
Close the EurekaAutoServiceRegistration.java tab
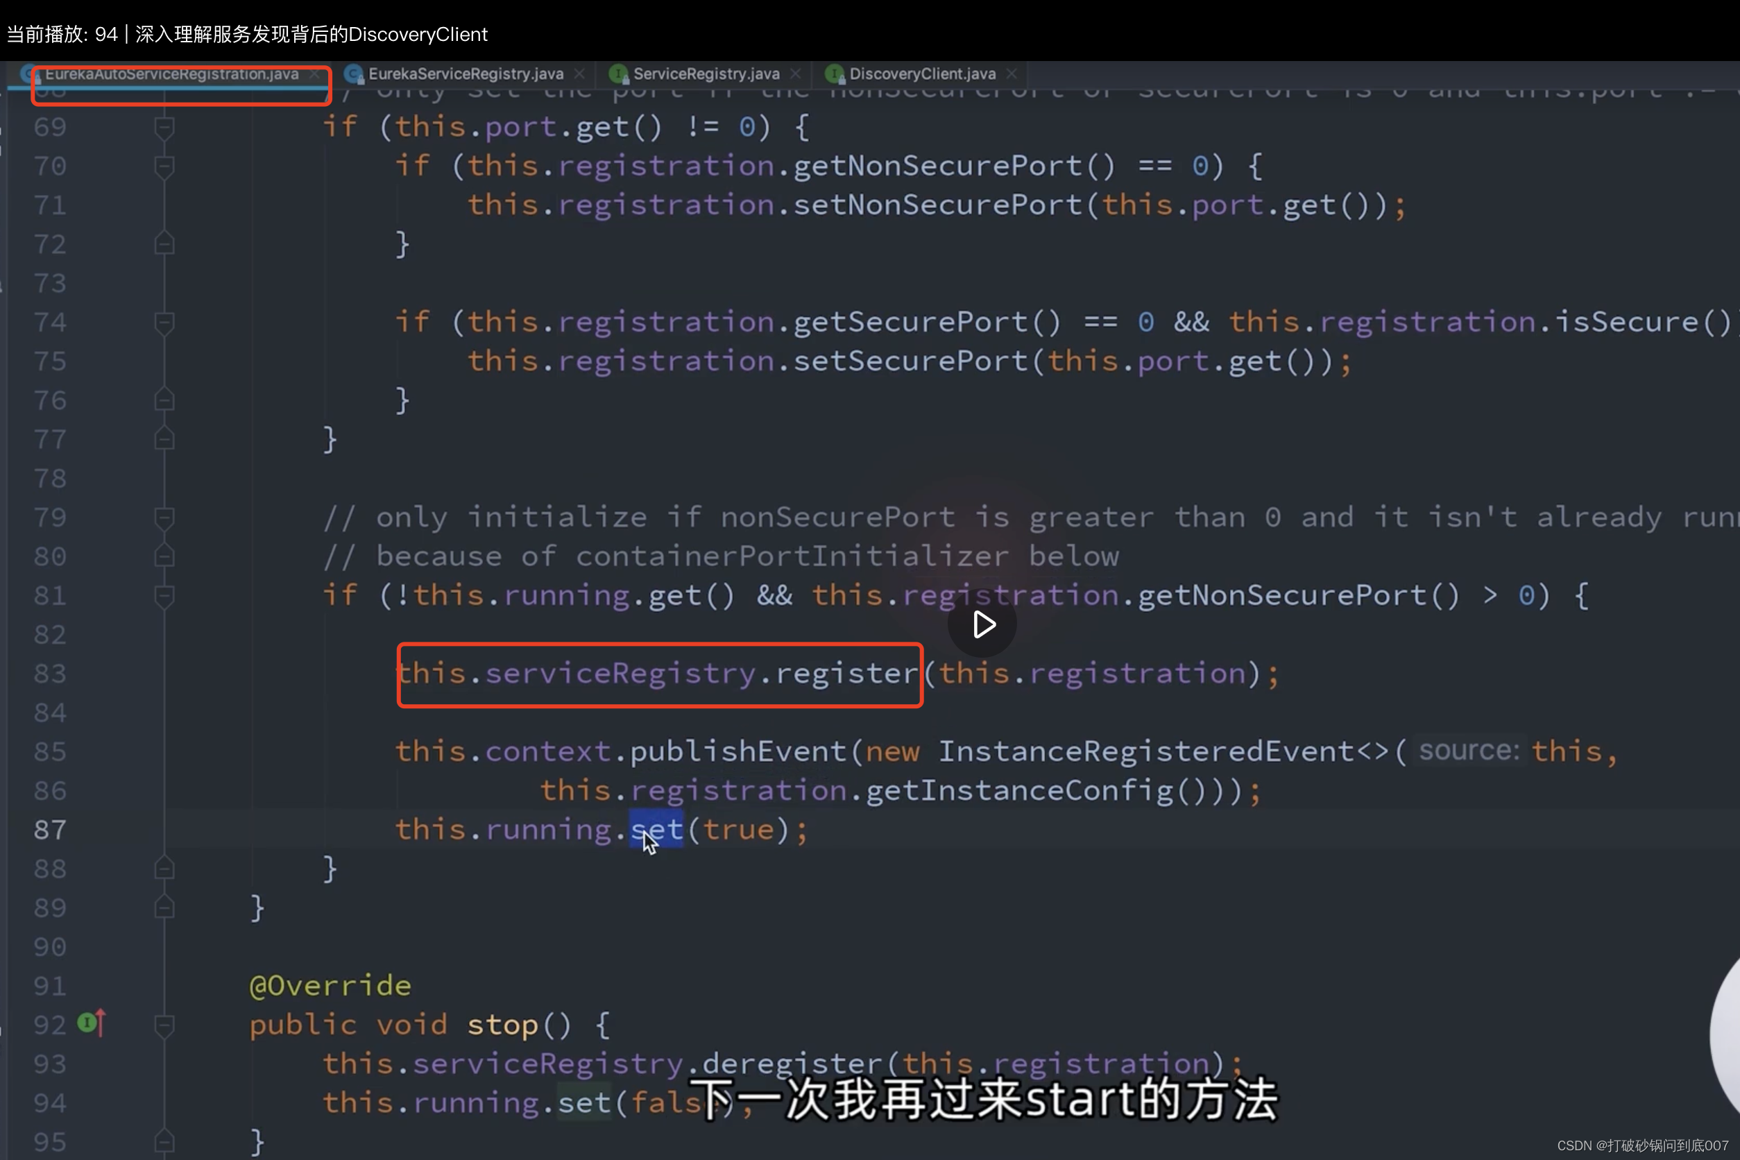(x=314, y=74)
